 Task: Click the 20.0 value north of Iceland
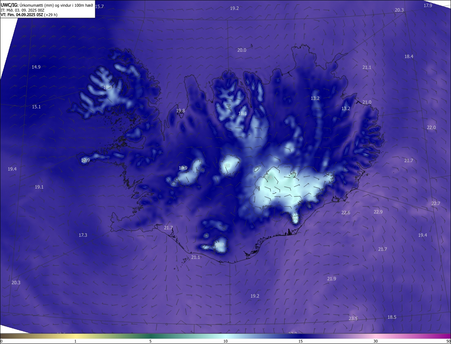coord(242,50)
